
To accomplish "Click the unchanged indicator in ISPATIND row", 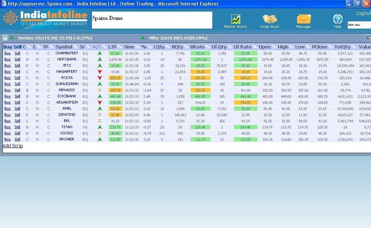I will tap(100, 115).
